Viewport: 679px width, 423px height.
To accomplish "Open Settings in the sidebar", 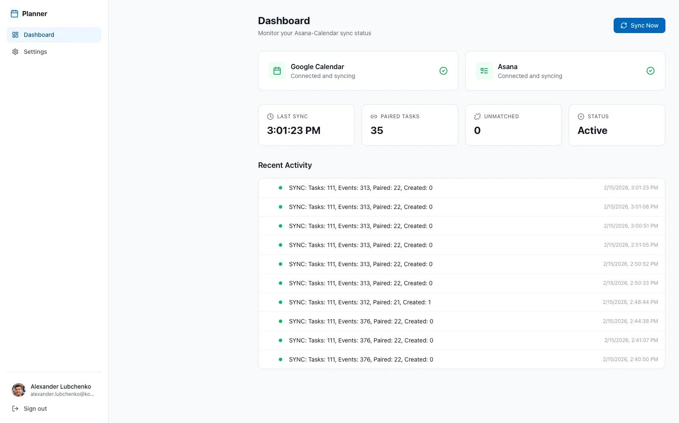I will [35, 52].
